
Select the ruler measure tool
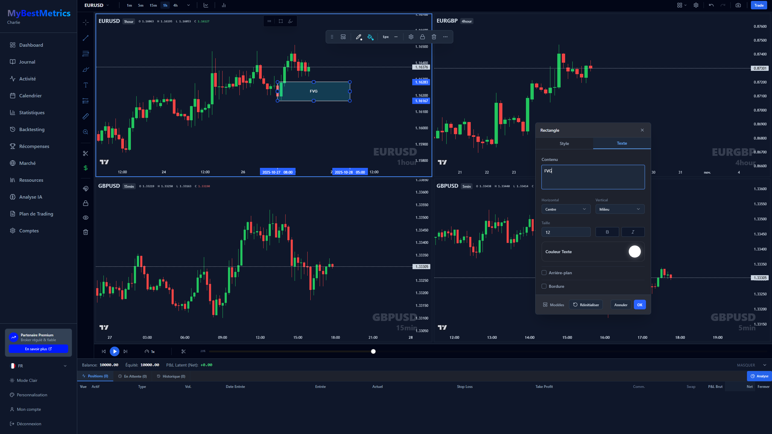point(86,116)
